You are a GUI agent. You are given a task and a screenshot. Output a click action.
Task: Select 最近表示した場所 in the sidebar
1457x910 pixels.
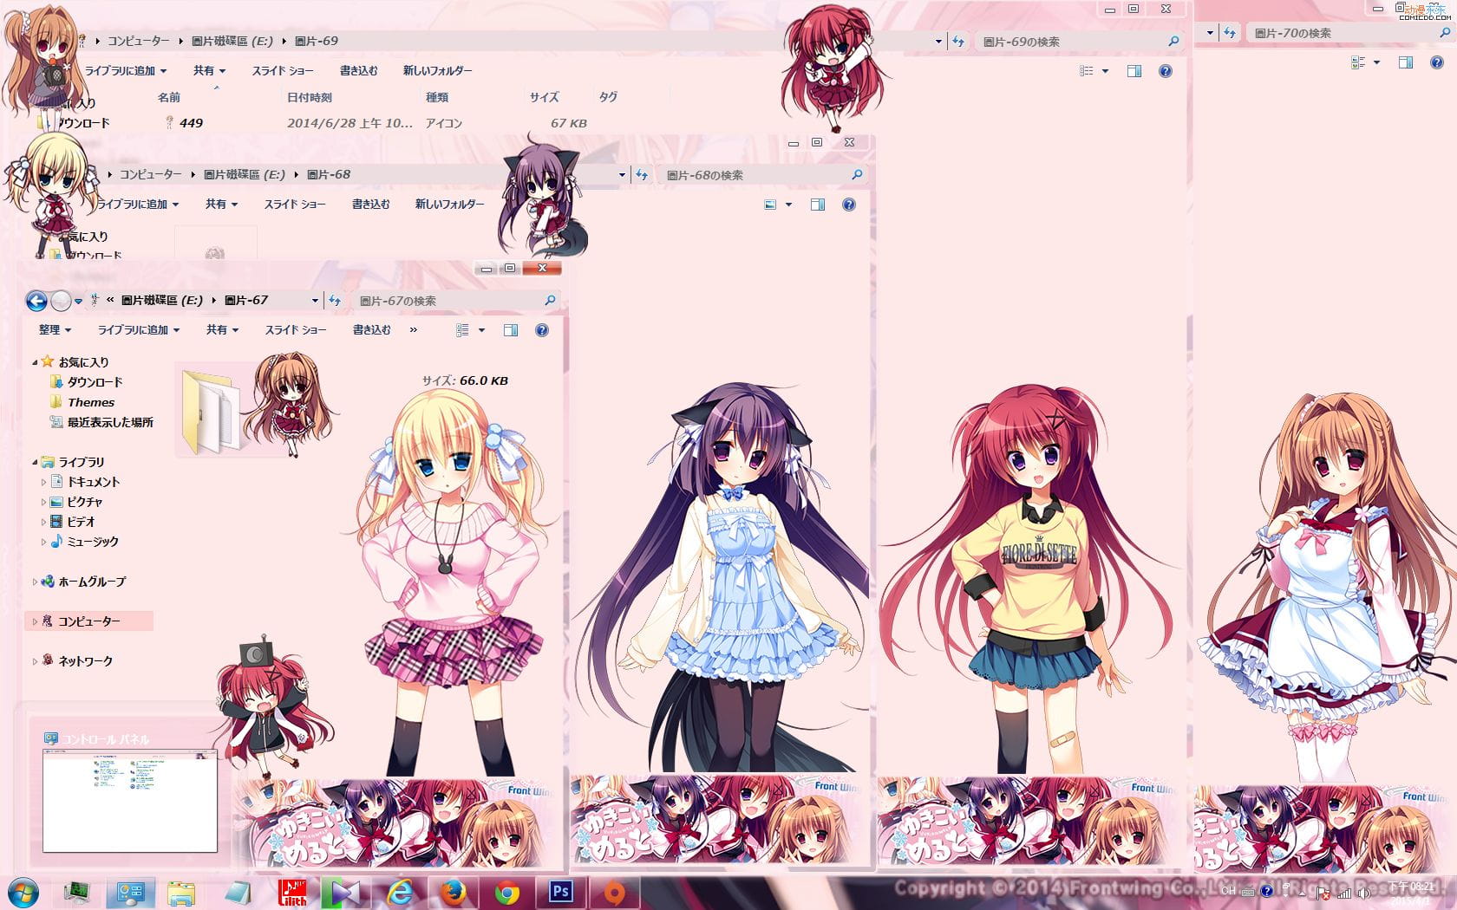point(102,422)
